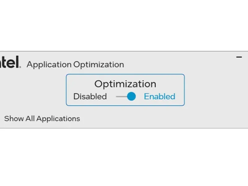
Task: Minimize the Application Optimization window
Action: (239, 57)
